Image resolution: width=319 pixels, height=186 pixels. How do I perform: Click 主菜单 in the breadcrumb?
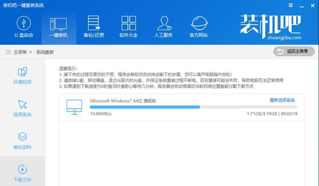click(20, 52)
